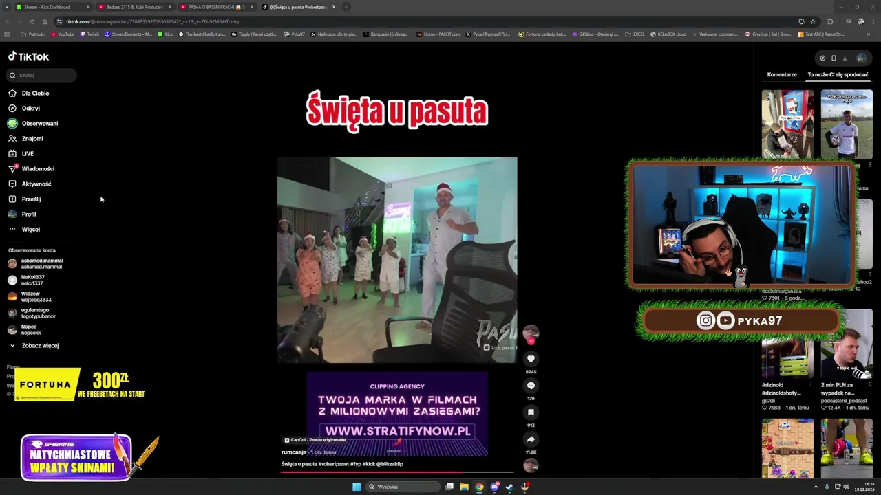Click the creator avatar above like button
Image resolution: width=881 pixels, height=495 pixels.
point(531,333)
